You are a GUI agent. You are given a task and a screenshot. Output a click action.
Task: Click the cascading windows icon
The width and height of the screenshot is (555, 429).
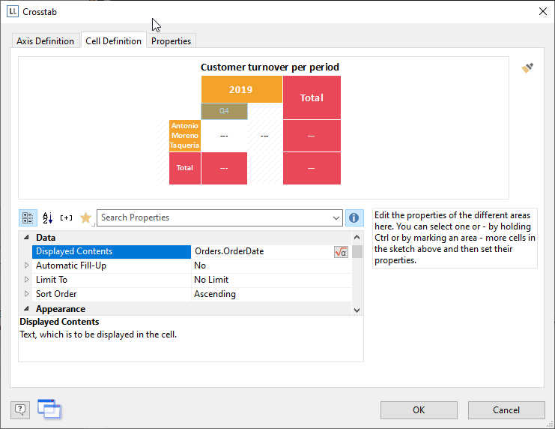[49, 409]
